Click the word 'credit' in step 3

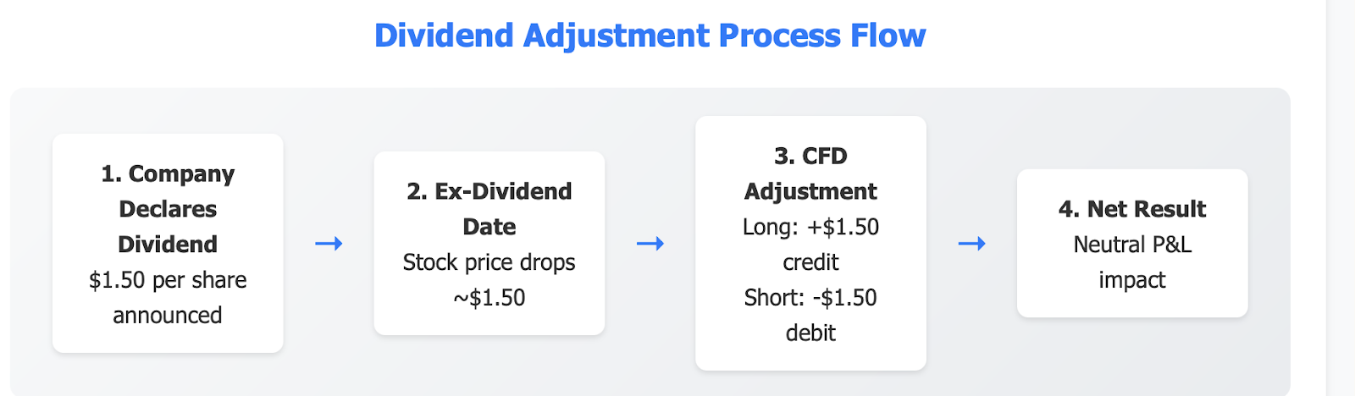810,262
